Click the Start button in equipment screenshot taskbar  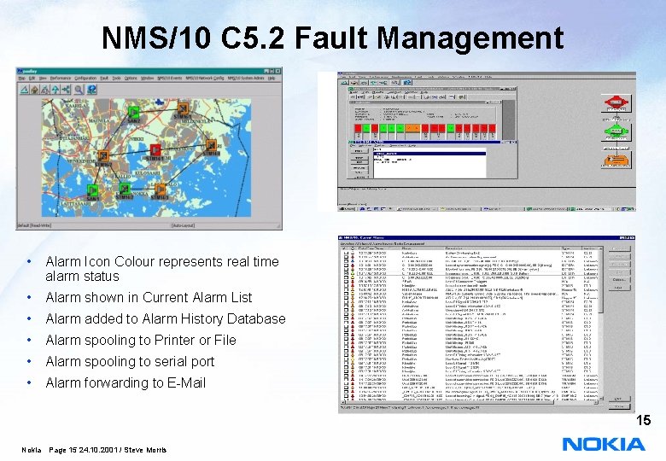pyautogui.click(x=348, y=209)
